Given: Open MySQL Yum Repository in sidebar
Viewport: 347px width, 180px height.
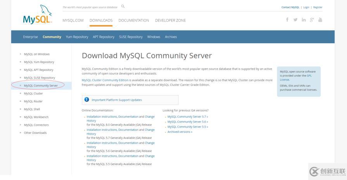Looking at the screenshot, I should tap(39, 62).
